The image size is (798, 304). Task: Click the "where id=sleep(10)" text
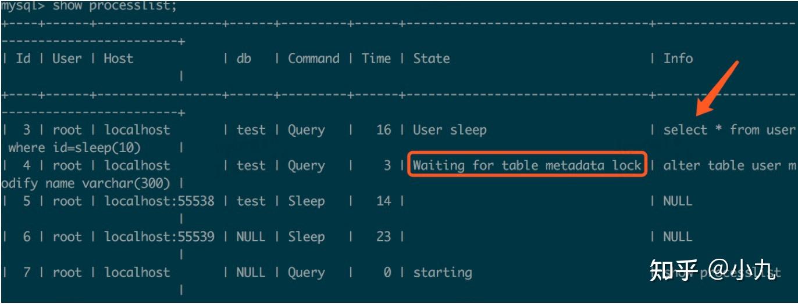[74, 147]
